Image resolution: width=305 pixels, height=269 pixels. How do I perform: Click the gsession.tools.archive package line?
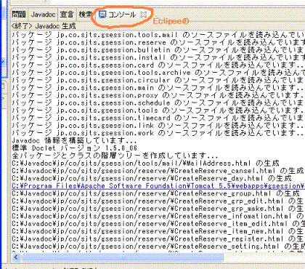(x=158, y=73)
